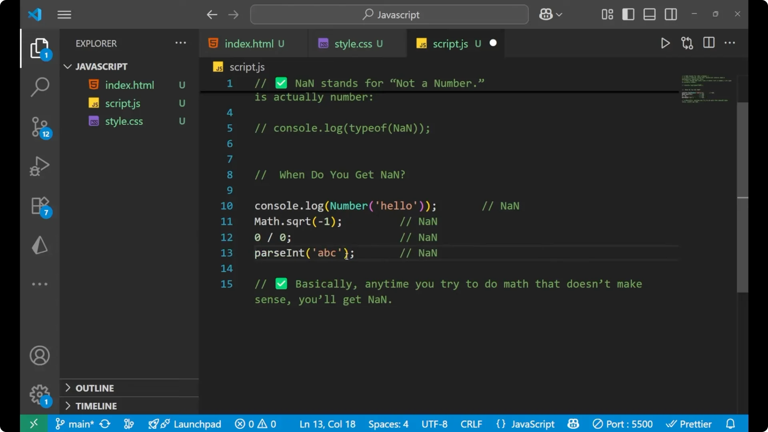Toggle the secondary sidebar
Image resolution: width=768 pixels, height=432 pixels.
pyautogui.click(x=670, y=14)
